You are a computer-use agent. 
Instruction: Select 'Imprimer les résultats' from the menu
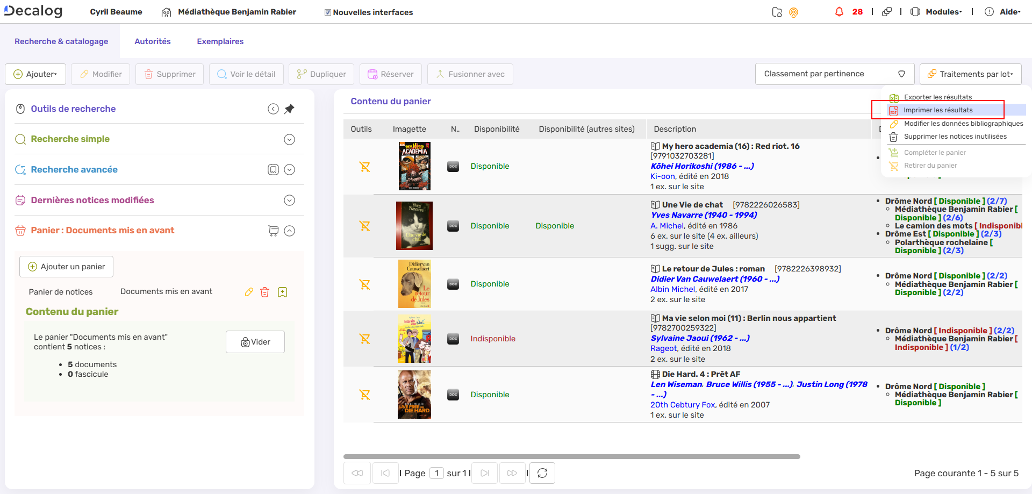click(x=937, y=110)
